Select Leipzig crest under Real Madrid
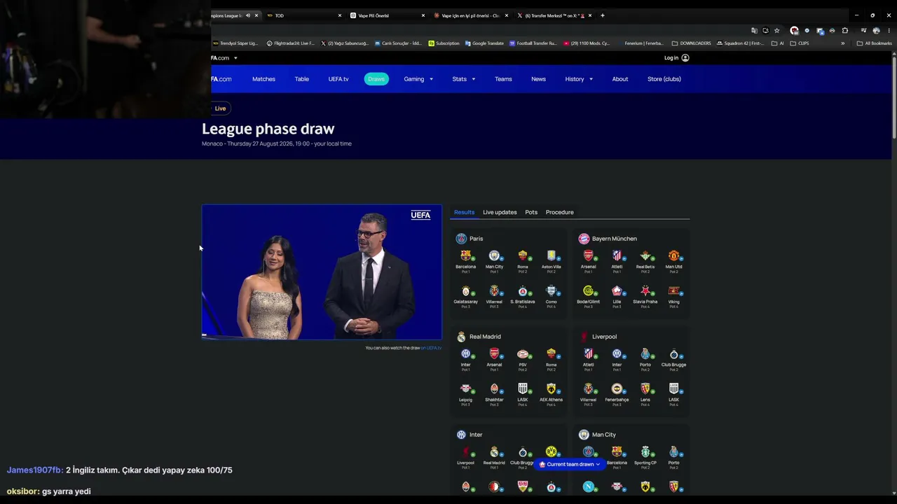The image size is (897, 504). 465,389
